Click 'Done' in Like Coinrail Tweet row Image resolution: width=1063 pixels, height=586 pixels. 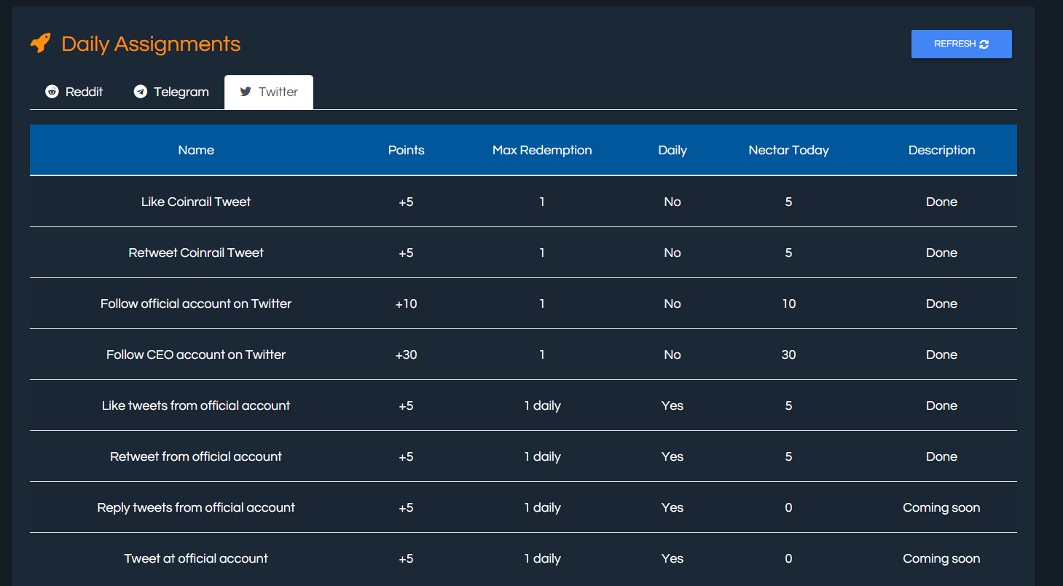pos(941,202)
